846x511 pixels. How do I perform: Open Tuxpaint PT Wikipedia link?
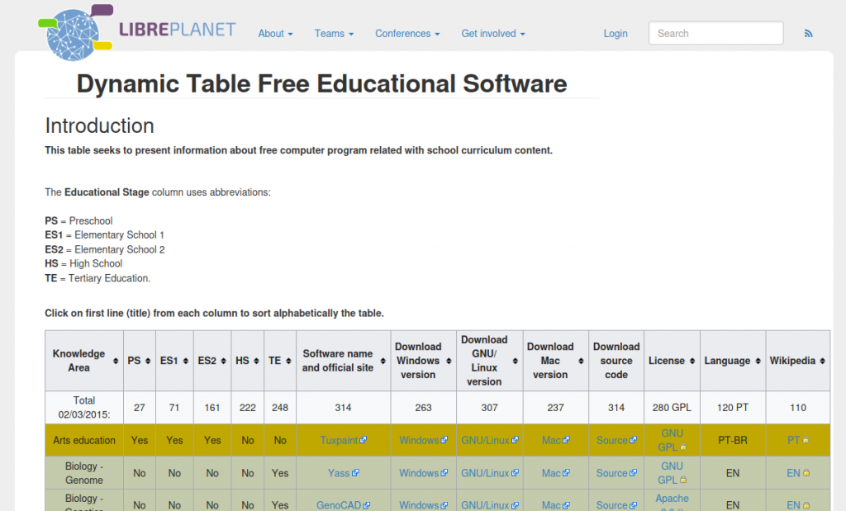point(797,440)
